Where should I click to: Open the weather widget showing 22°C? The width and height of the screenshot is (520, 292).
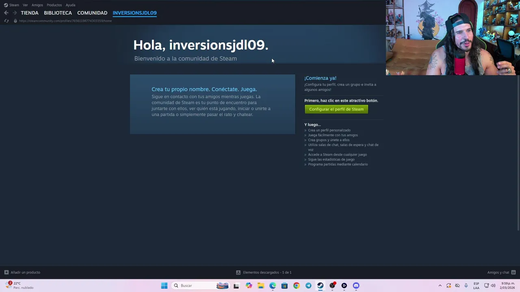pos(19,286)
